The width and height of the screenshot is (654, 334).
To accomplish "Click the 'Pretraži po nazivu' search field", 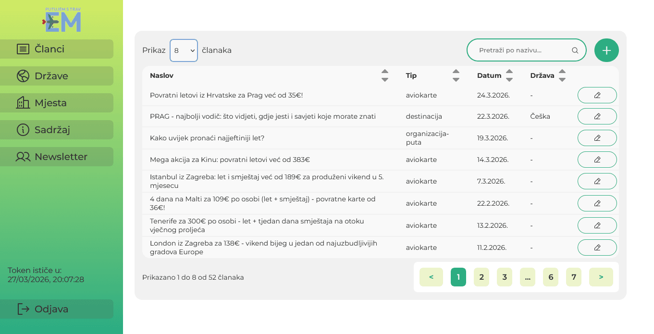I will [524, 50].
